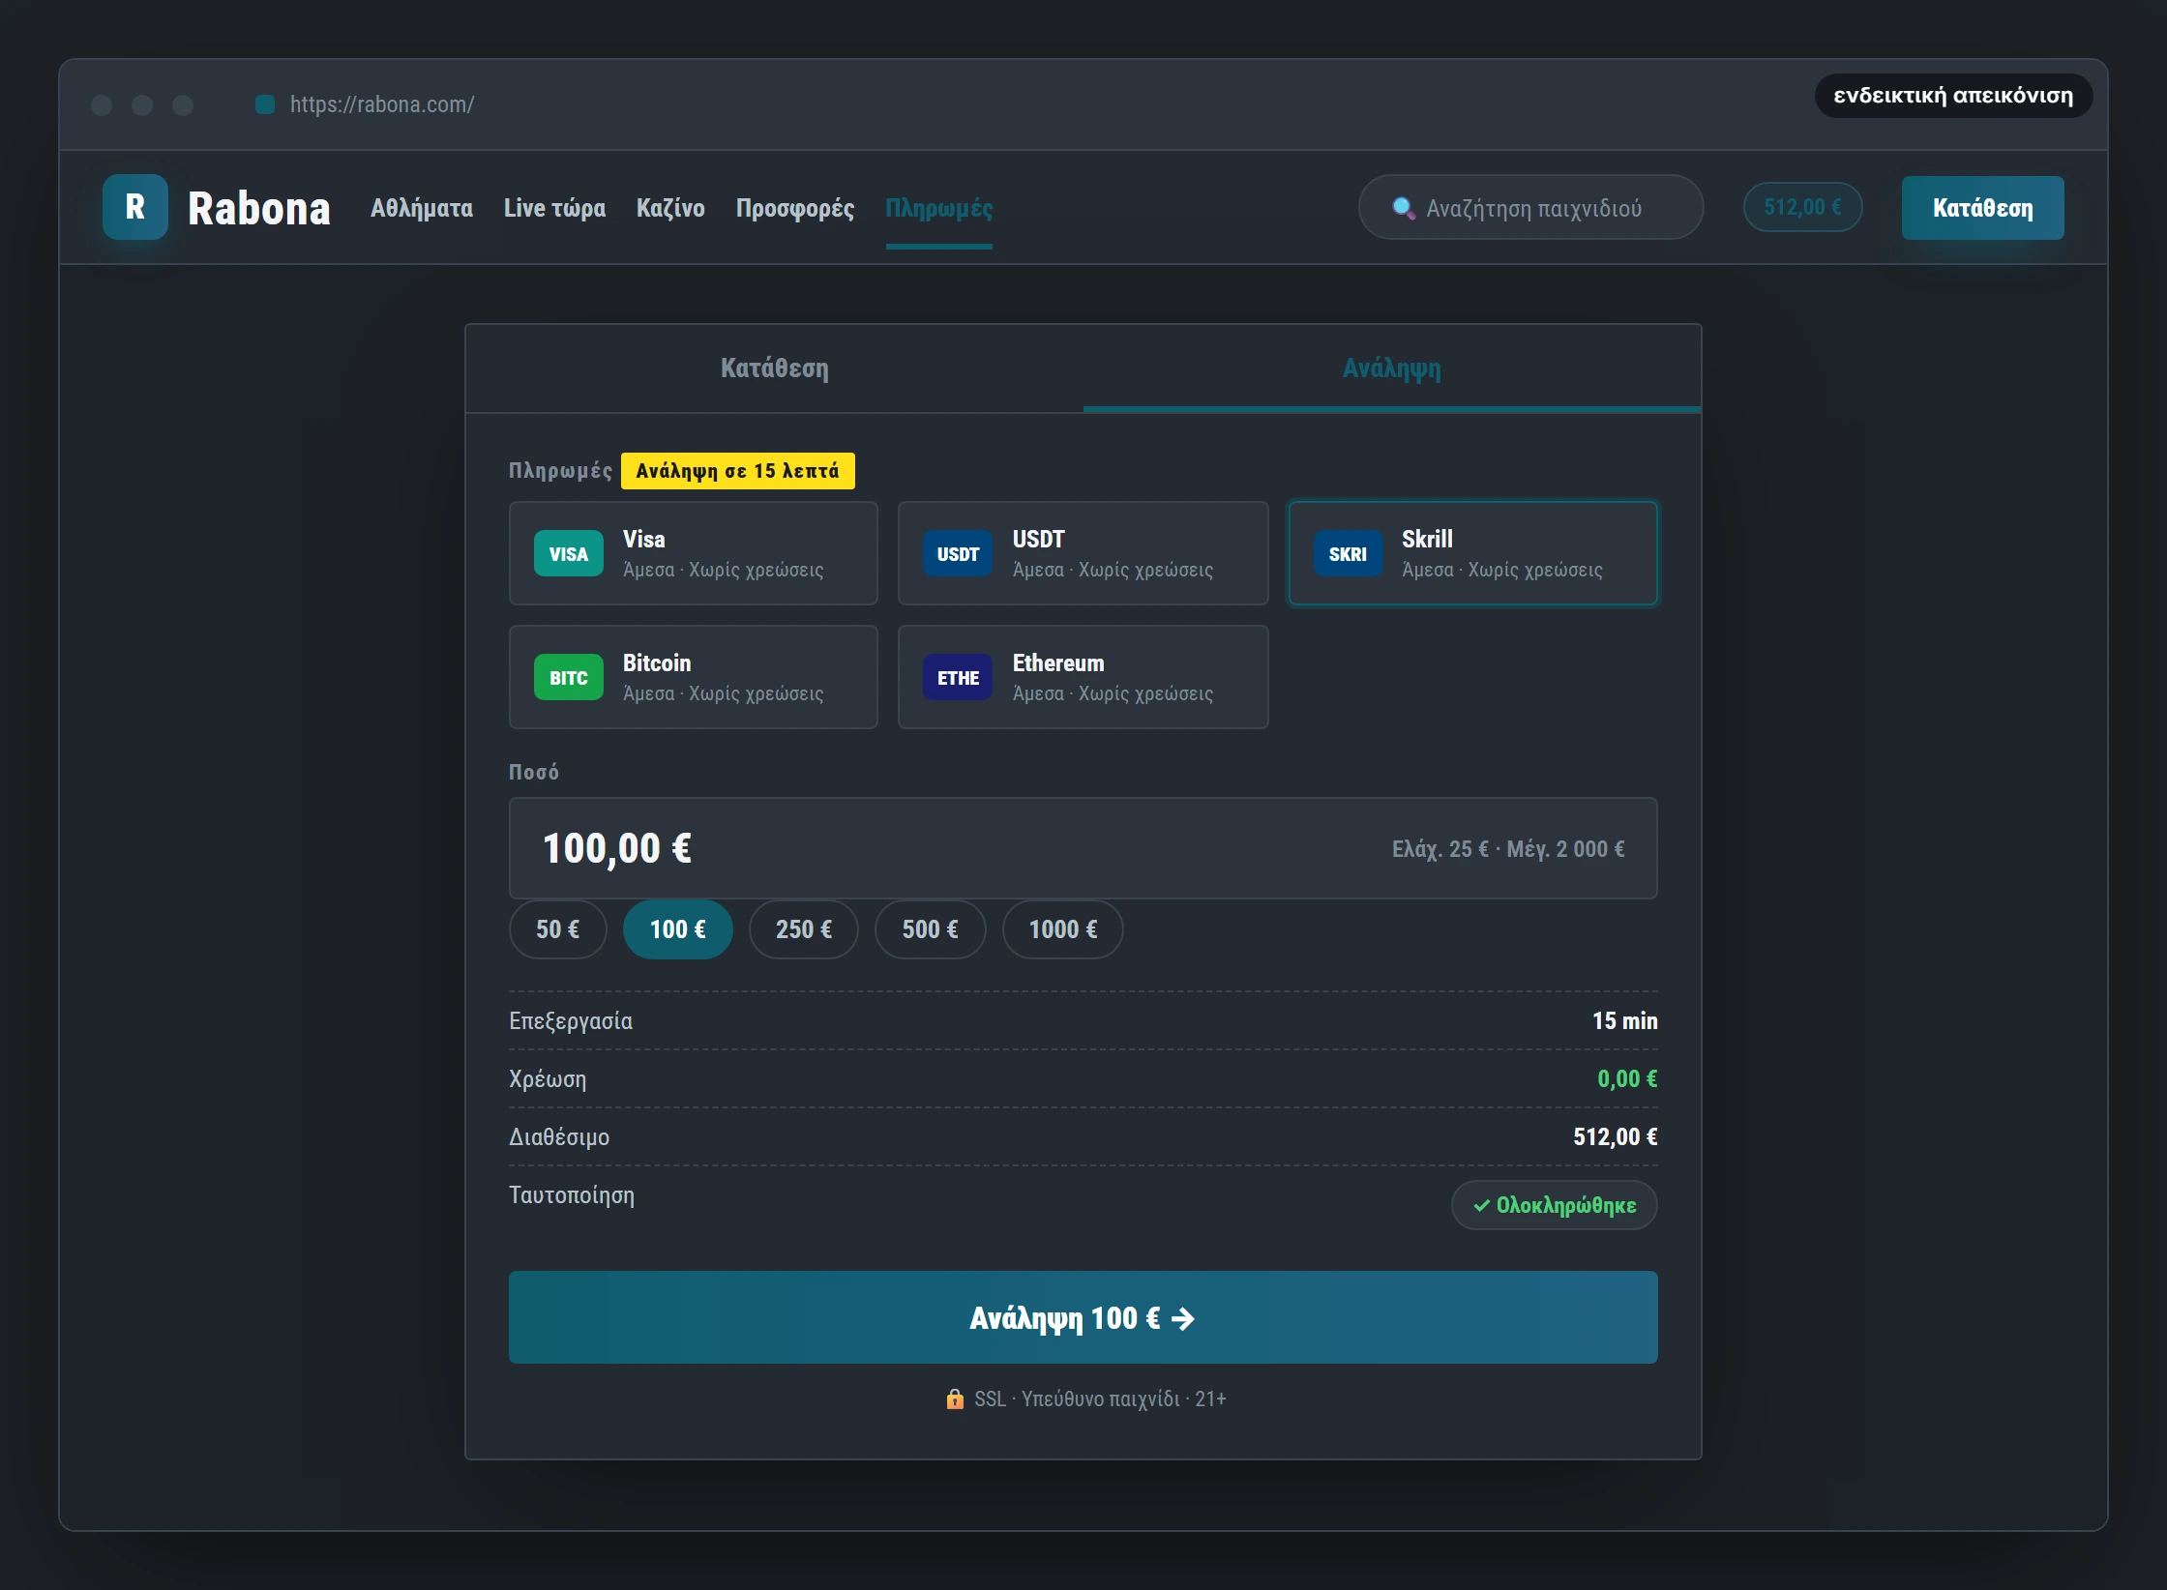Click the search magnifier icon
This screenshot has width=2167, height=1590.
1403,208
